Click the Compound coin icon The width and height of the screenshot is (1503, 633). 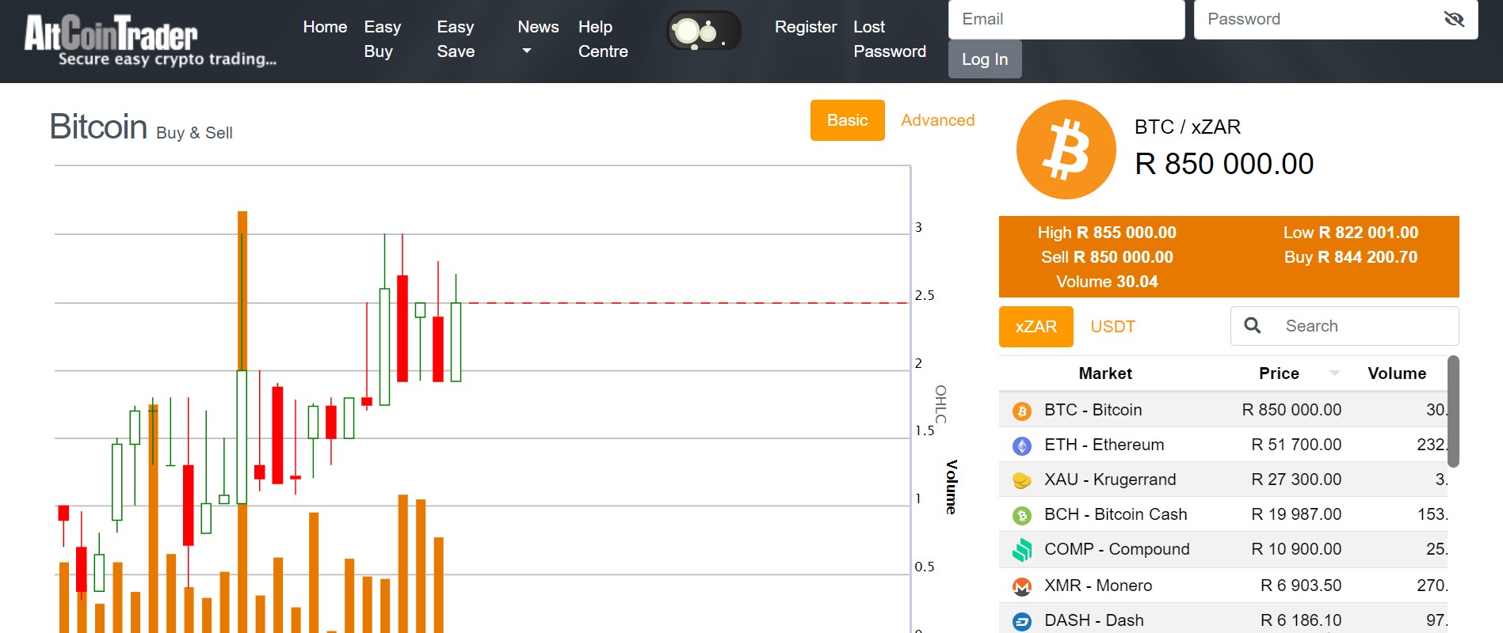(x=1022, y=550)
